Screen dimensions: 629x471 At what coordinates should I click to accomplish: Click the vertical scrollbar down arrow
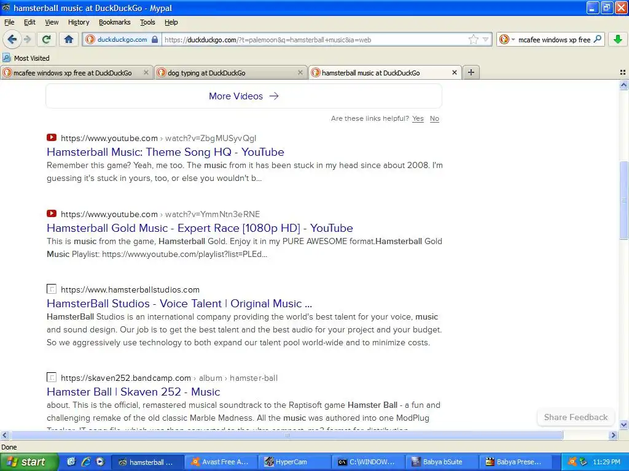[623, 424]
